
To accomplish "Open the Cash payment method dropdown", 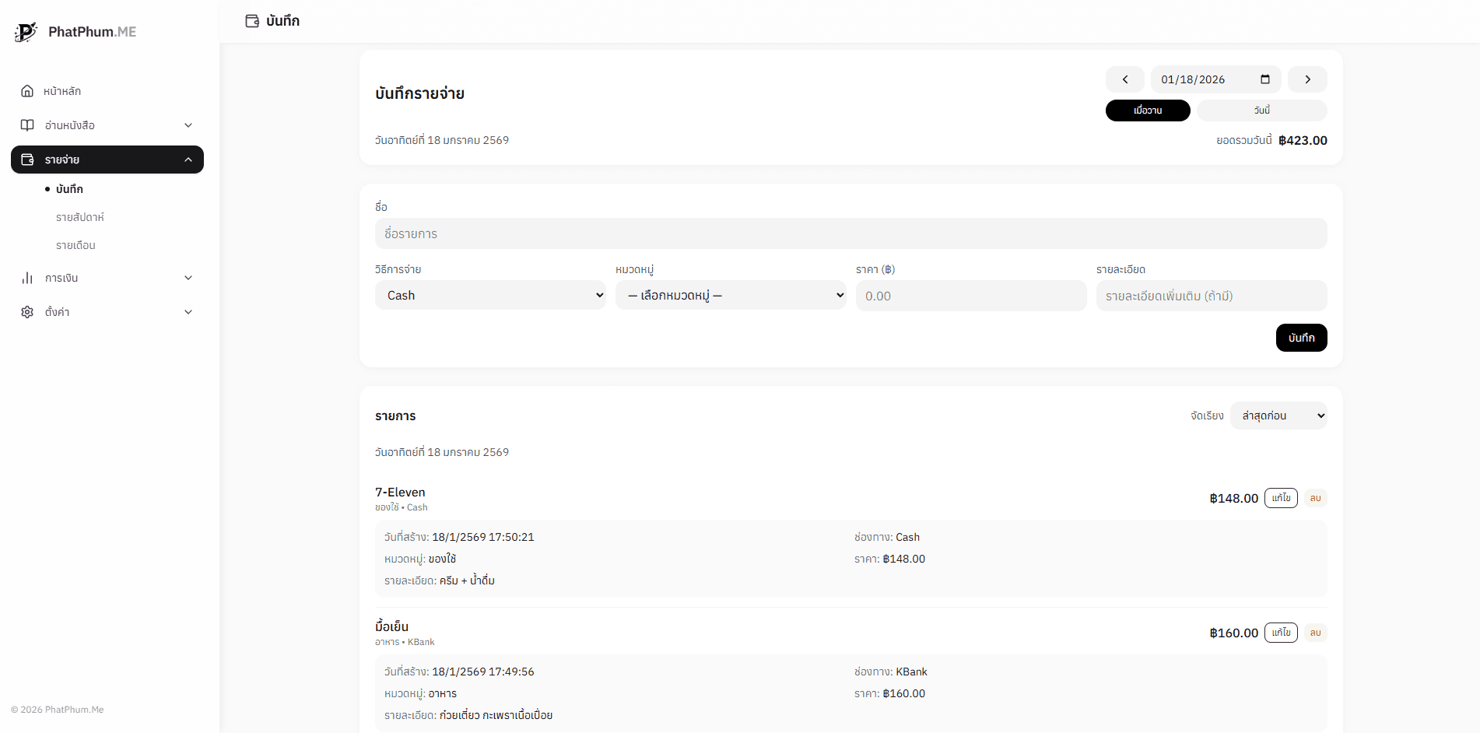I will coord(490,296).
